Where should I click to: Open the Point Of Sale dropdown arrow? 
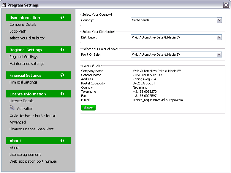219,55
